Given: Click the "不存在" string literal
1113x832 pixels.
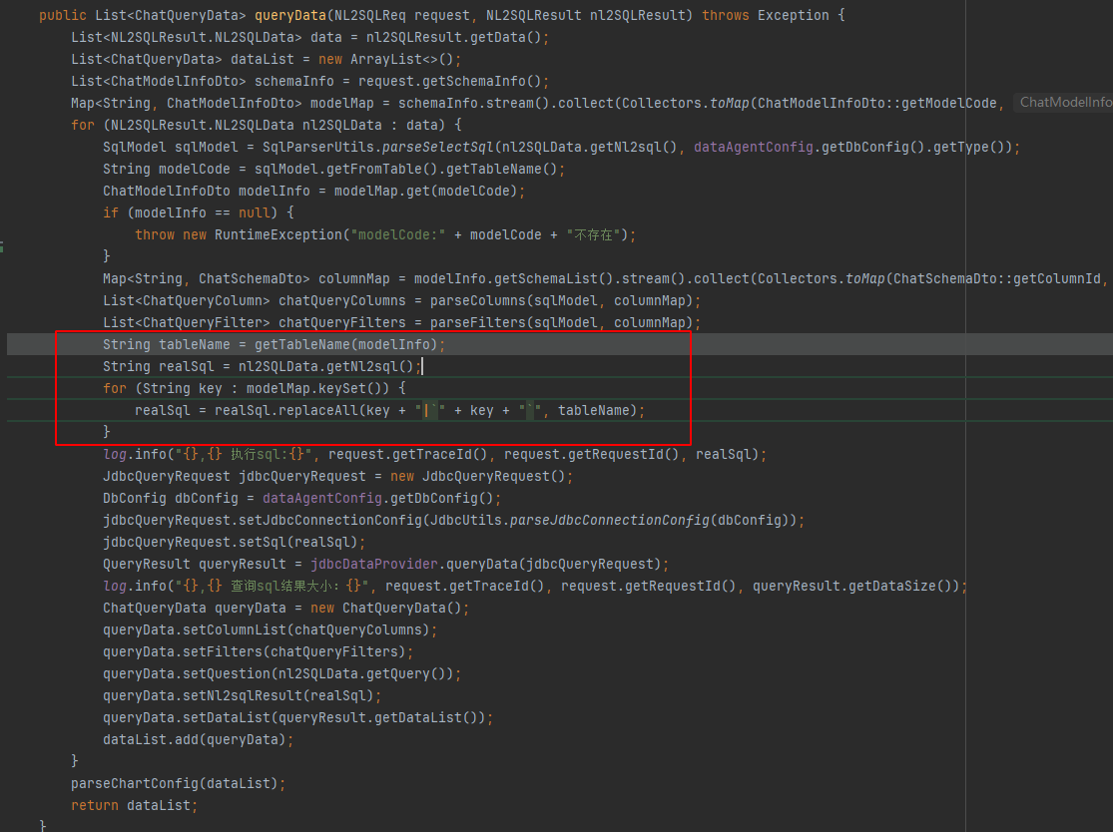Looking at the screenshot, I should (593, 235).
